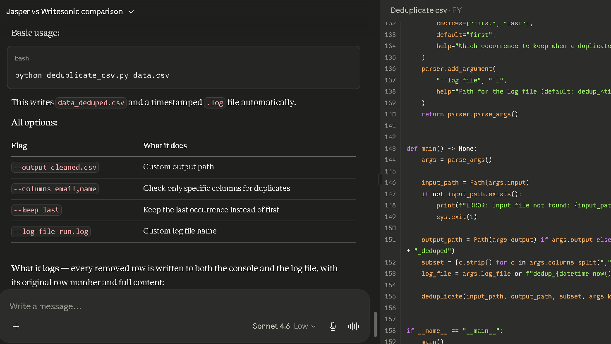Open the Jasper vs Writesonic comparison chat menu

point(70,12)
